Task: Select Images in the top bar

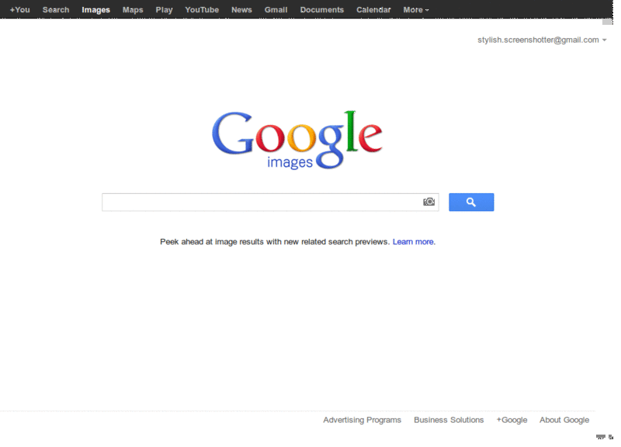Action: pos(95,10)
